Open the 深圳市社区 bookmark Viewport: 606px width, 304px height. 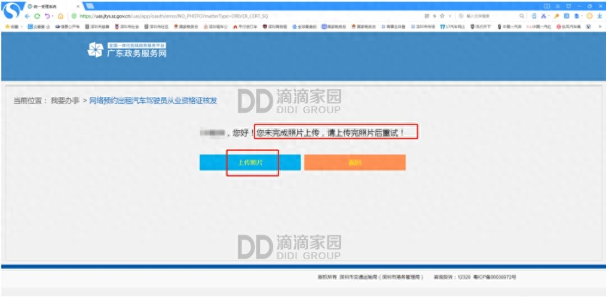pos(156,27)
